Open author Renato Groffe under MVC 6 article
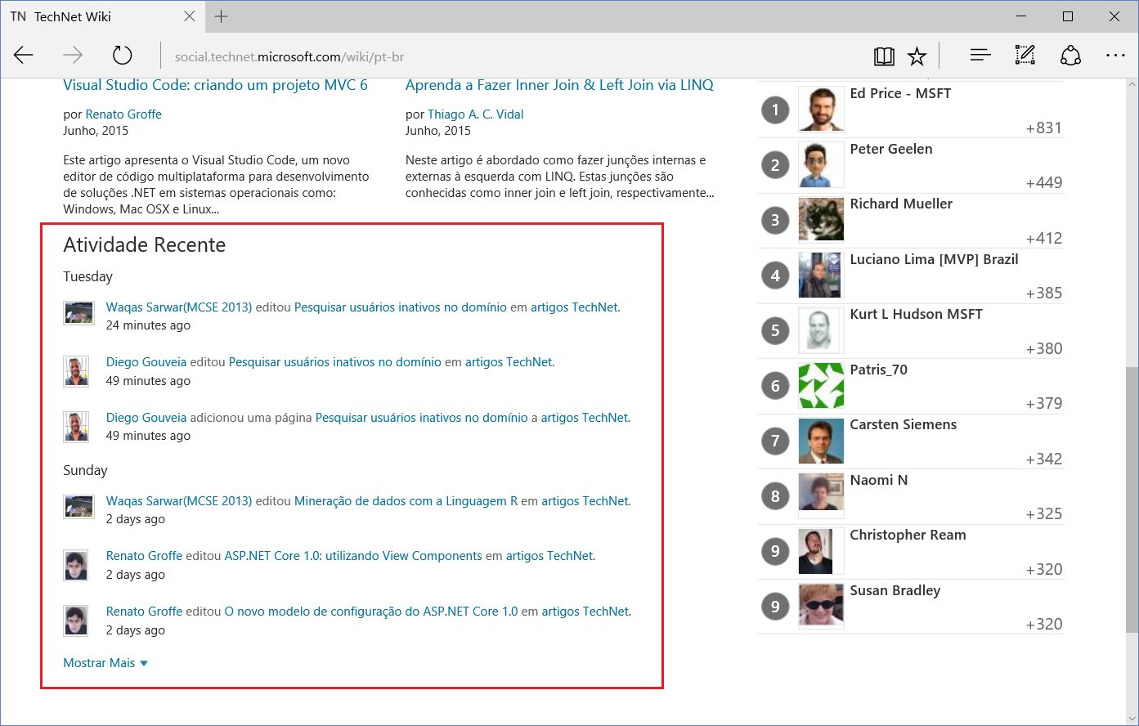The image size is (1139, 726). click(x=123, y=114)
